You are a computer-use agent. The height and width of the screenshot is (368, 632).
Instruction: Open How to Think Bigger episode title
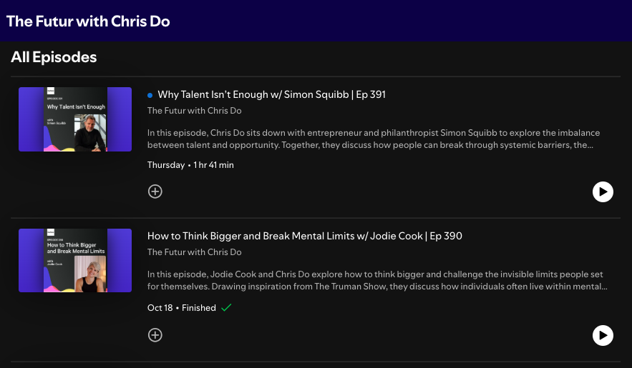pyautogui.click(x=305, y=236)
